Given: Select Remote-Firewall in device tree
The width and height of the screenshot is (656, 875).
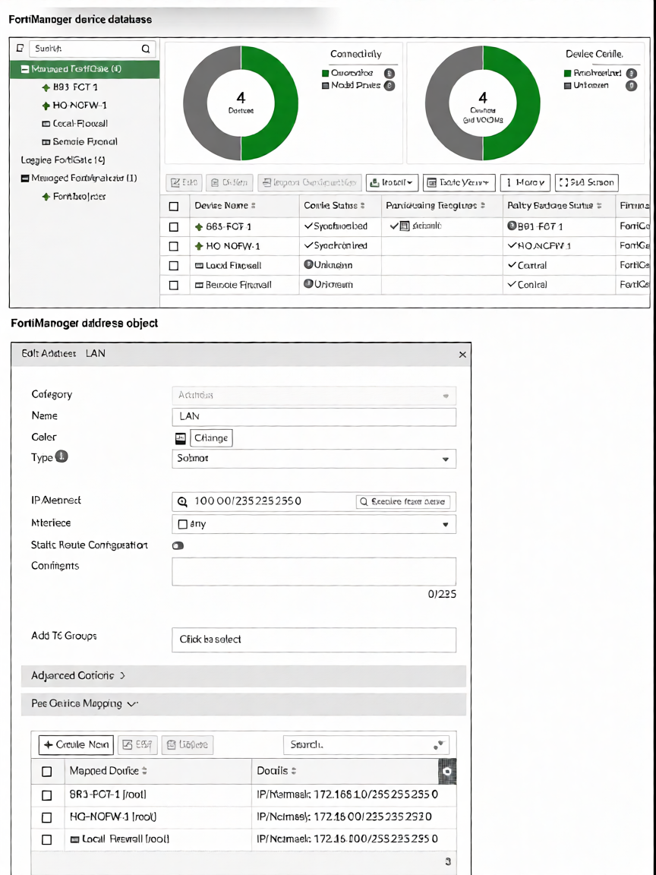Looking at the screenshot, I should [x=79, y=142].
